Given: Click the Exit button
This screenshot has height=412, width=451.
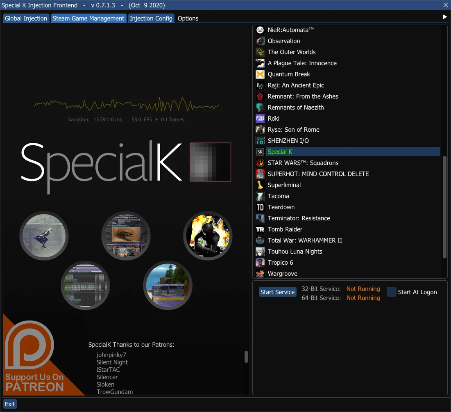Looking at the screenshot, I should (10, 404).
